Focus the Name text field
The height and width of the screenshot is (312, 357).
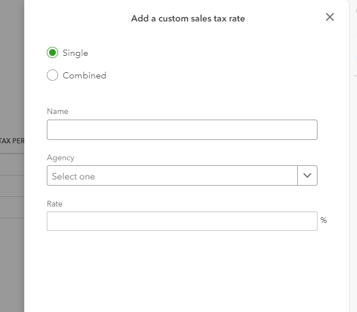(182, 130)
